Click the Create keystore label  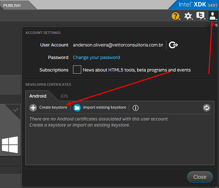point(53,107)
